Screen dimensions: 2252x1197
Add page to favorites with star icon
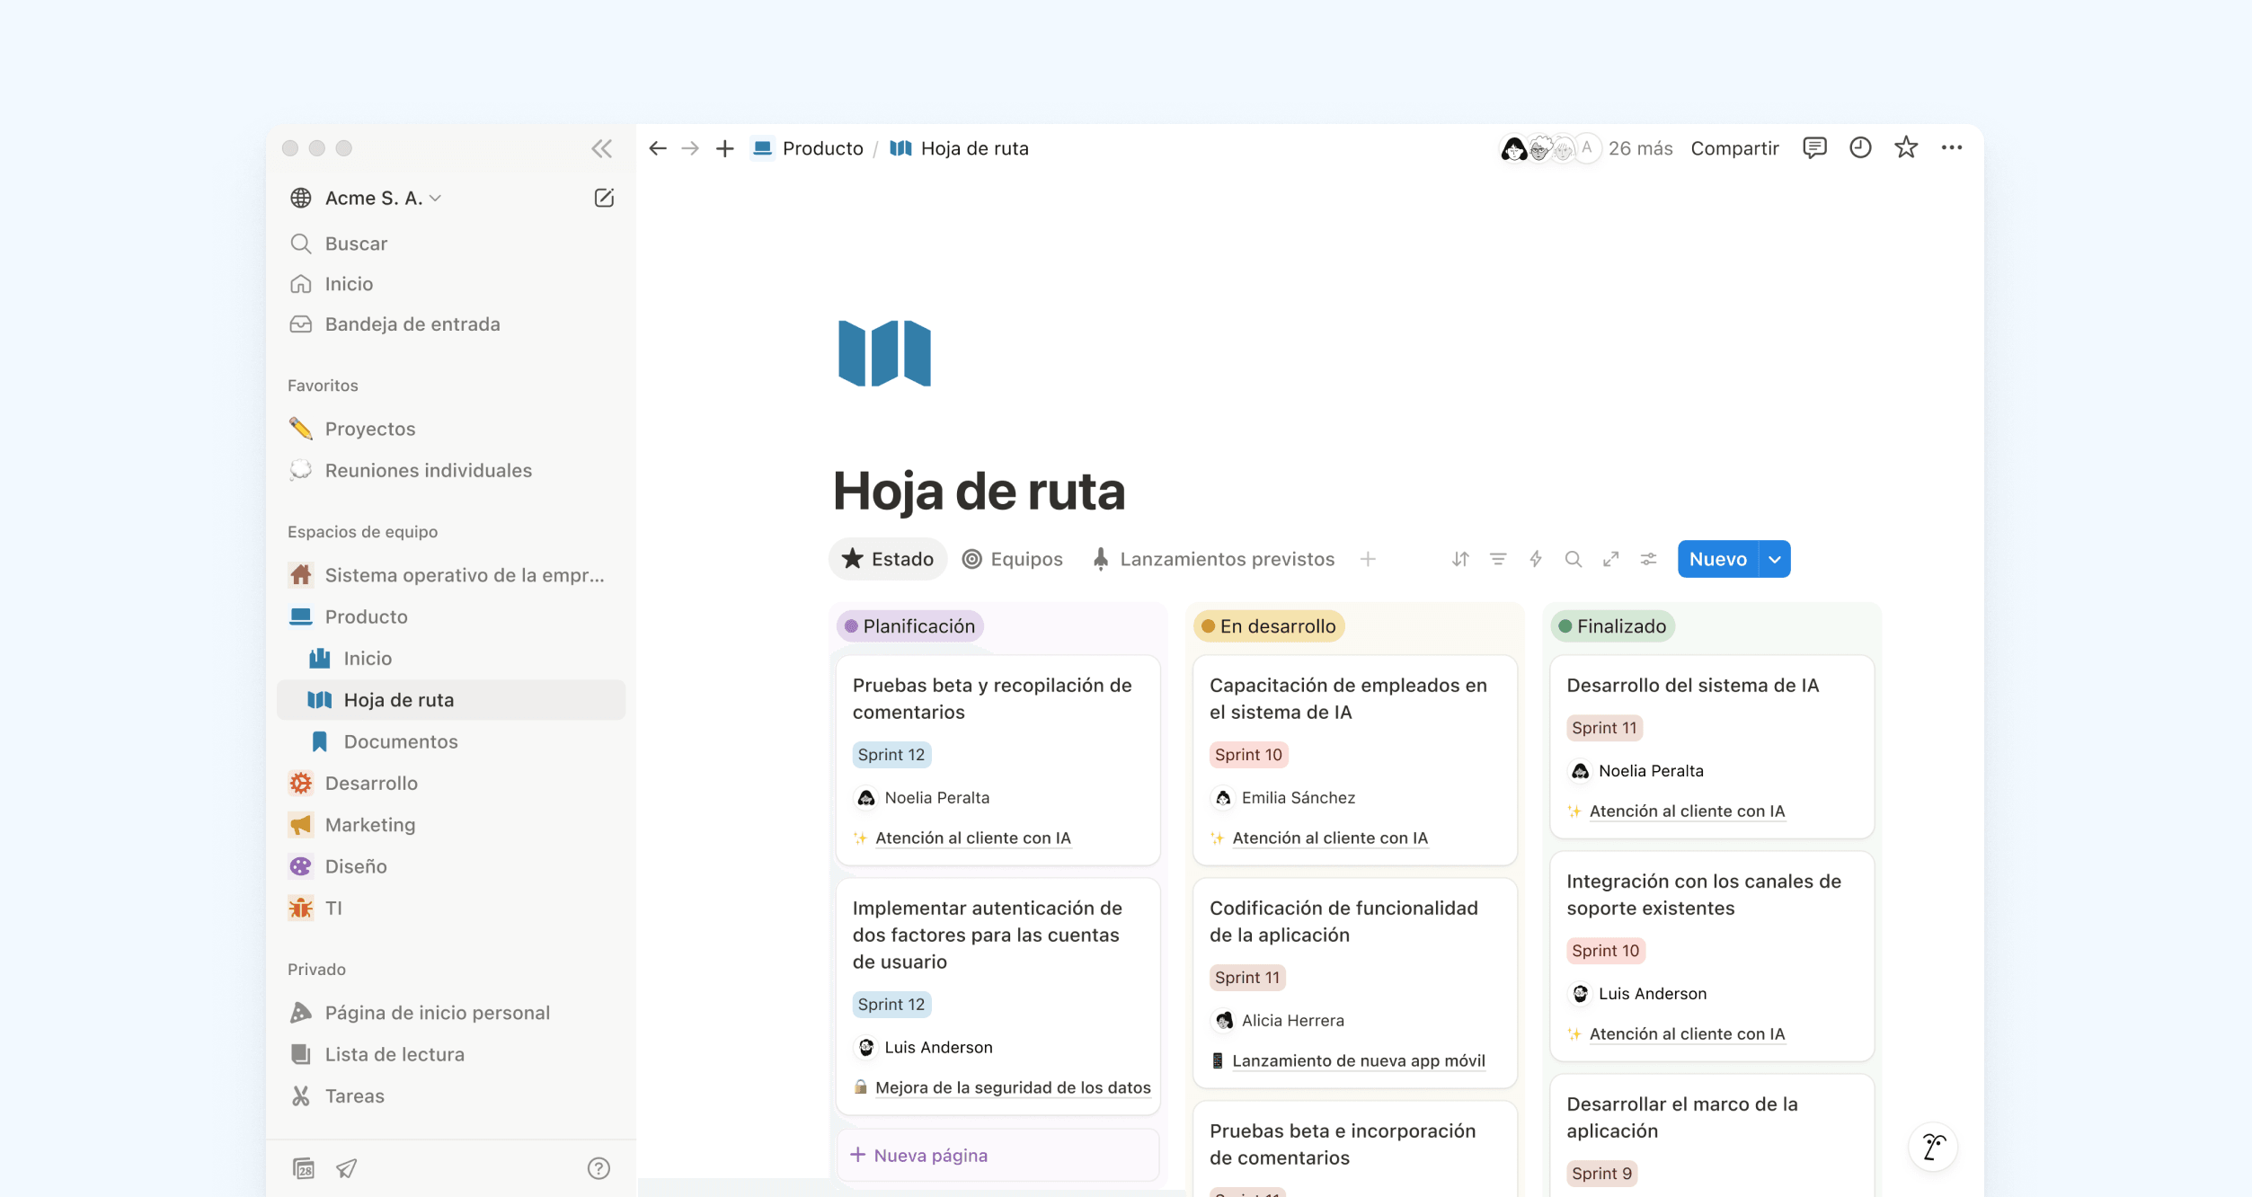(x=1906, y=147)
